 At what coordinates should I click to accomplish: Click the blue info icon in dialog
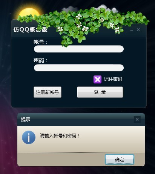click(x=29, y=137)
